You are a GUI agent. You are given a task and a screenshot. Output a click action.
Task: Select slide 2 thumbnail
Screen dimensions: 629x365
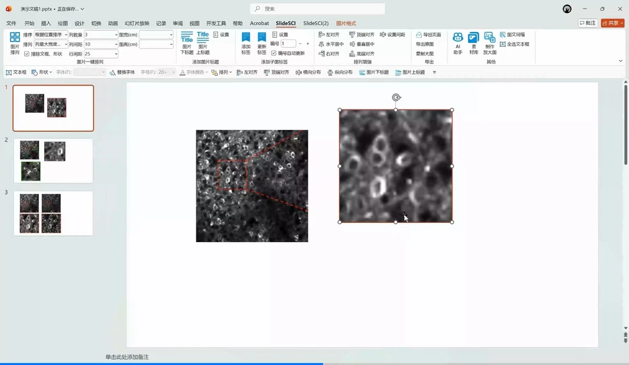pos(54,161)
